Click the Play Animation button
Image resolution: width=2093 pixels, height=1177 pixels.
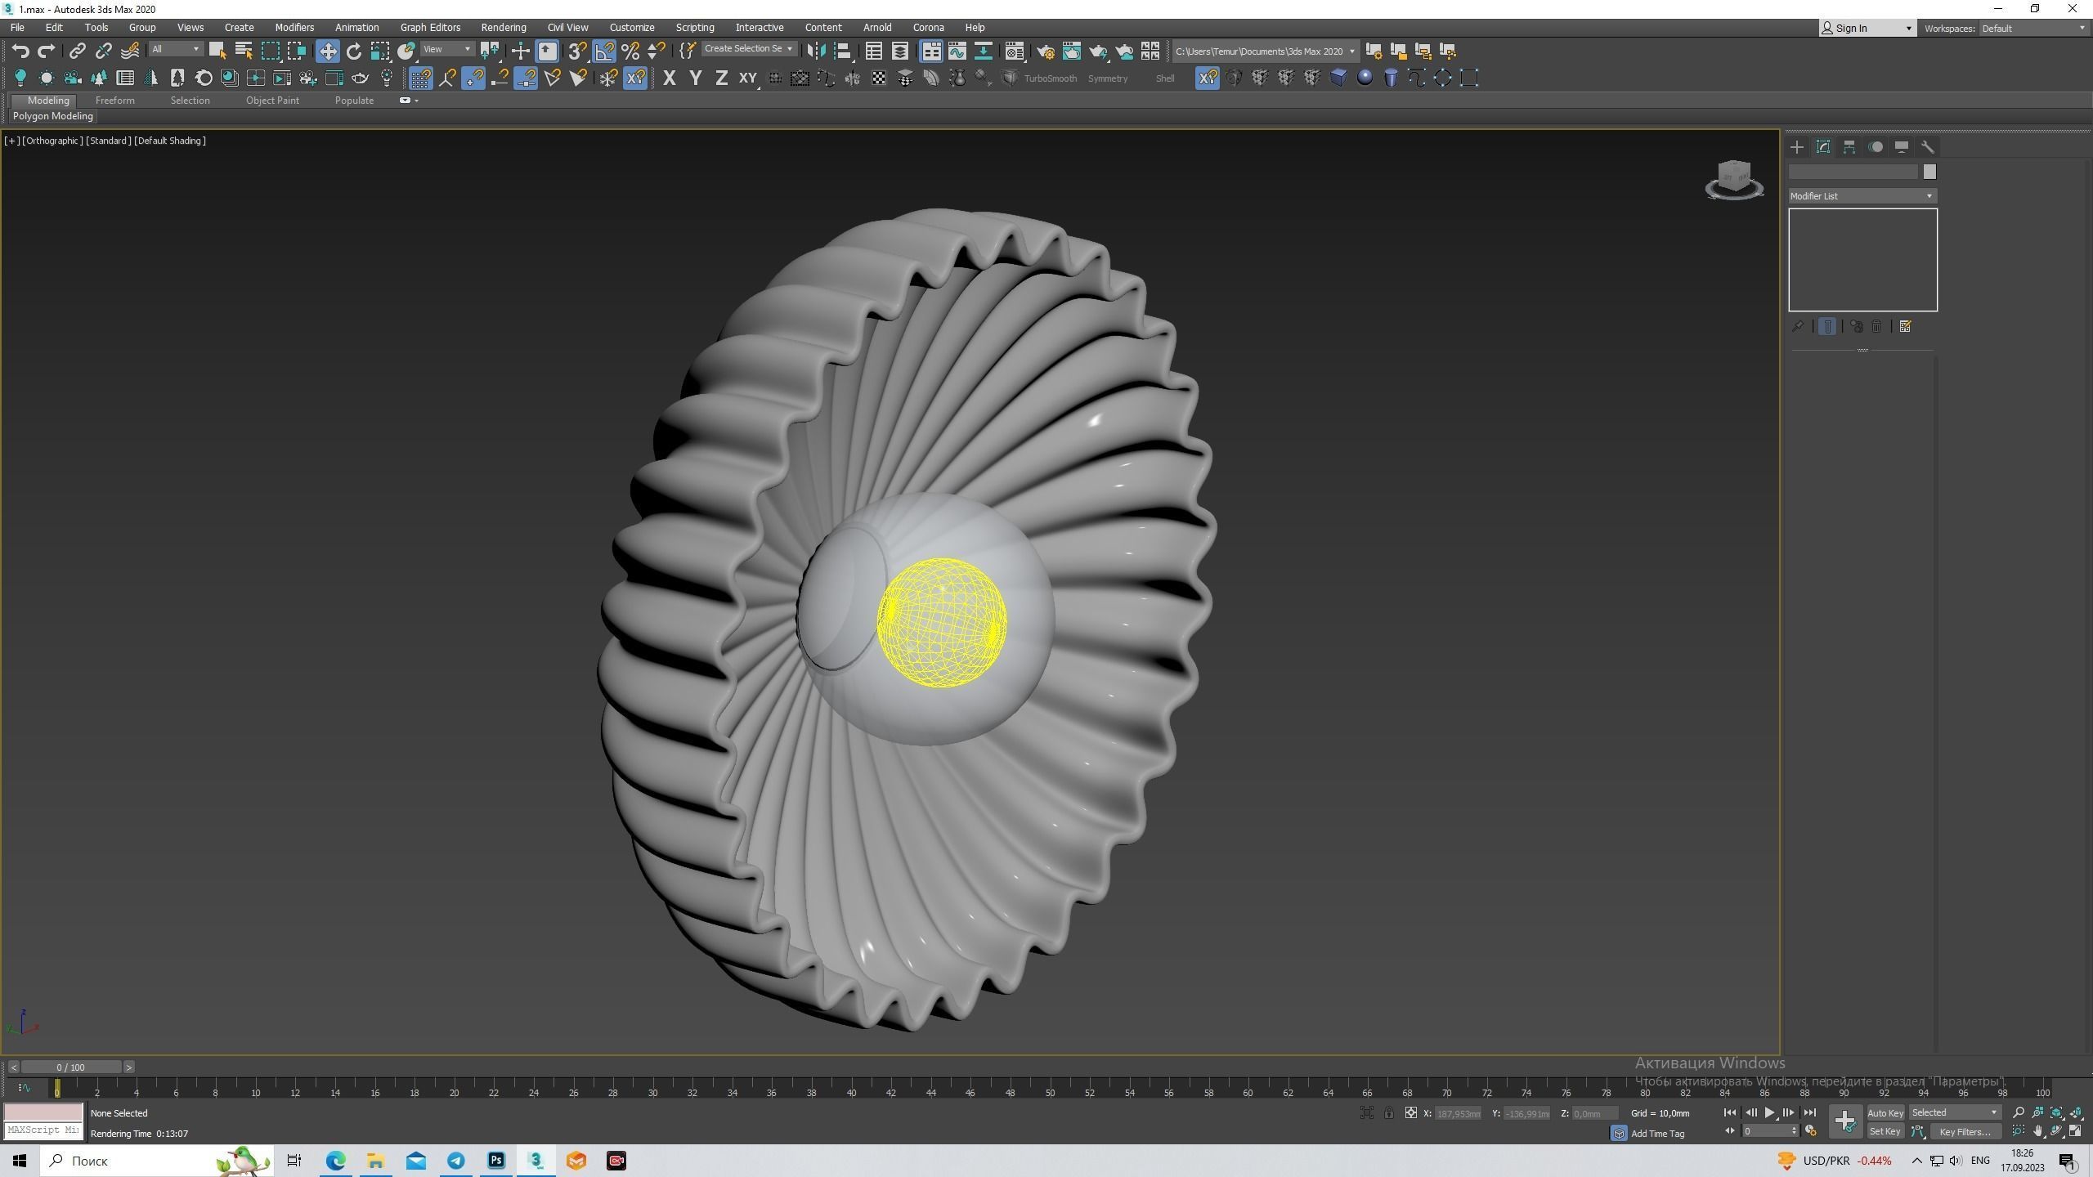1769,1113
